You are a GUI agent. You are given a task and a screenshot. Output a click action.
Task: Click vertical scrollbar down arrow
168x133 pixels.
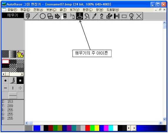click(164, 119)
